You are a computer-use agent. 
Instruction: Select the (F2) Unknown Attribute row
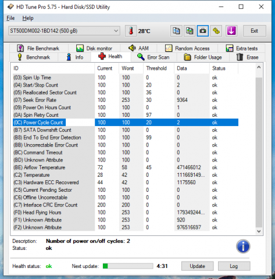126,227
